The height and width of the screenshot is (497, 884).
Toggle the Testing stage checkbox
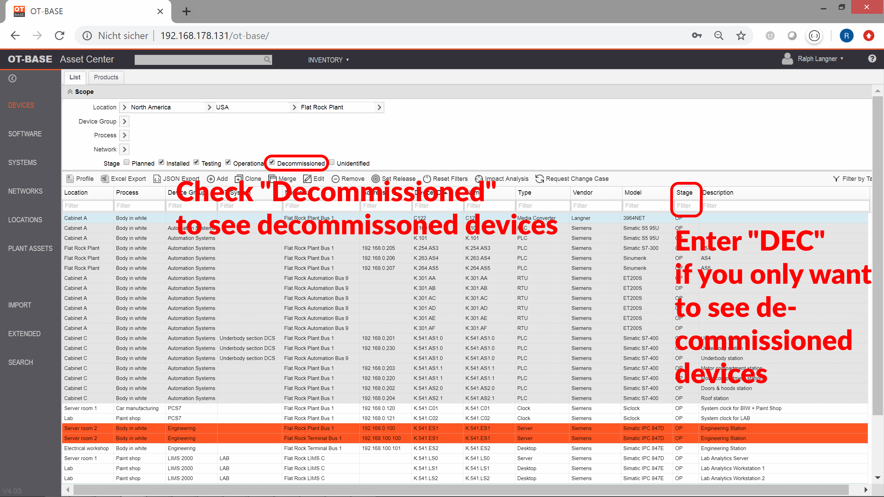(196, 162)
